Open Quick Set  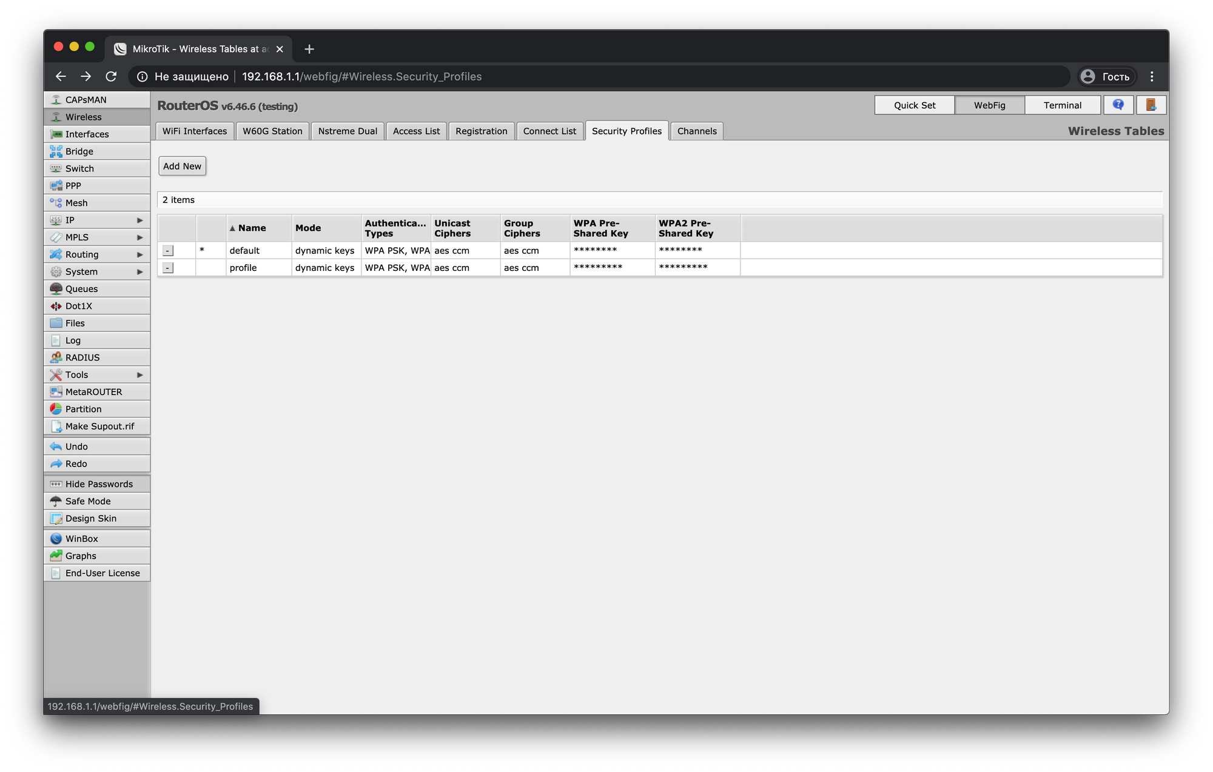point(915,105)
